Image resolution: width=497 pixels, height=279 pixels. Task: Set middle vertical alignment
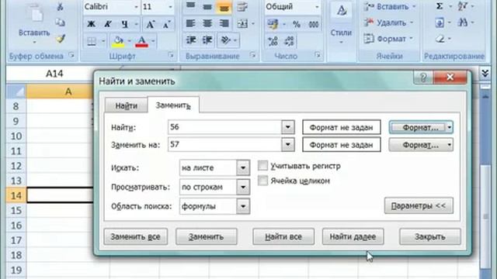[x=207, y=7]
